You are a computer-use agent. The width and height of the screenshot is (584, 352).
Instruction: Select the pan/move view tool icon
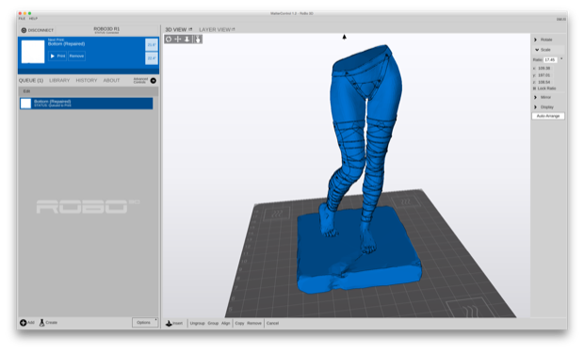(x=178, y=40)
